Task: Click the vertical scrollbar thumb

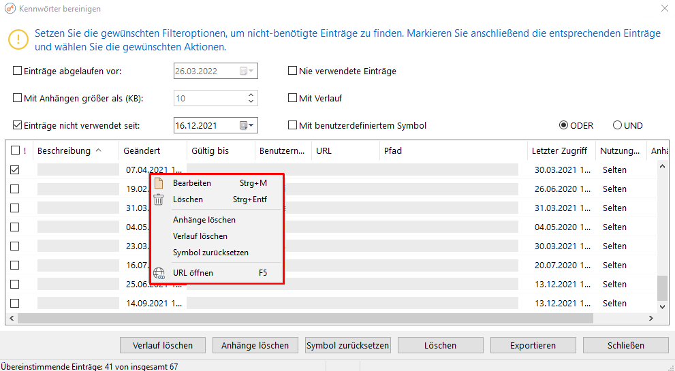Action: pyautogui.click(x=662, y=288)
